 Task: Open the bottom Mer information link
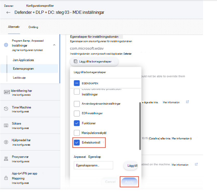tap(180, 165)
